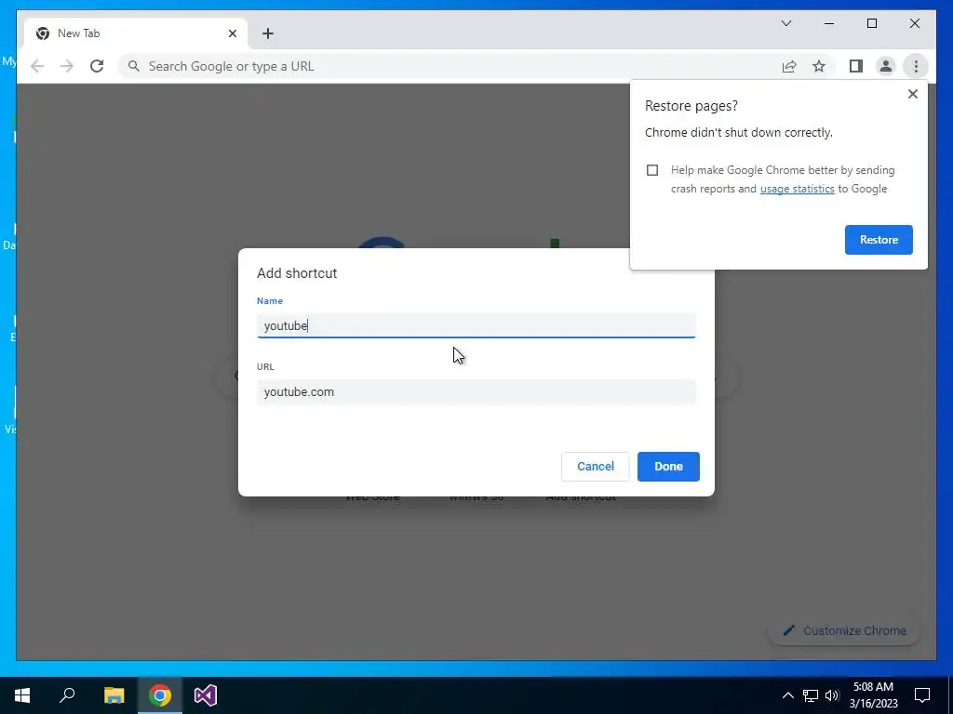Open taskbar search magnifier
The image size is (953, 714).
67,695
